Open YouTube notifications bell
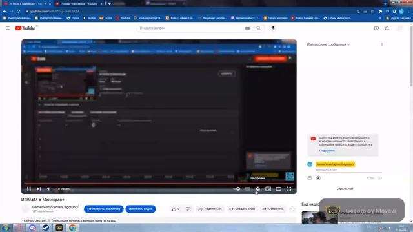 pos(387,28)
